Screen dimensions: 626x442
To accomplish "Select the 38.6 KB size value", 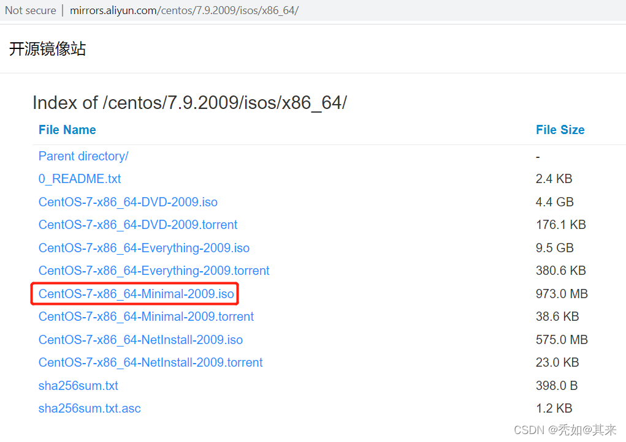I will [x=557, y=317].
